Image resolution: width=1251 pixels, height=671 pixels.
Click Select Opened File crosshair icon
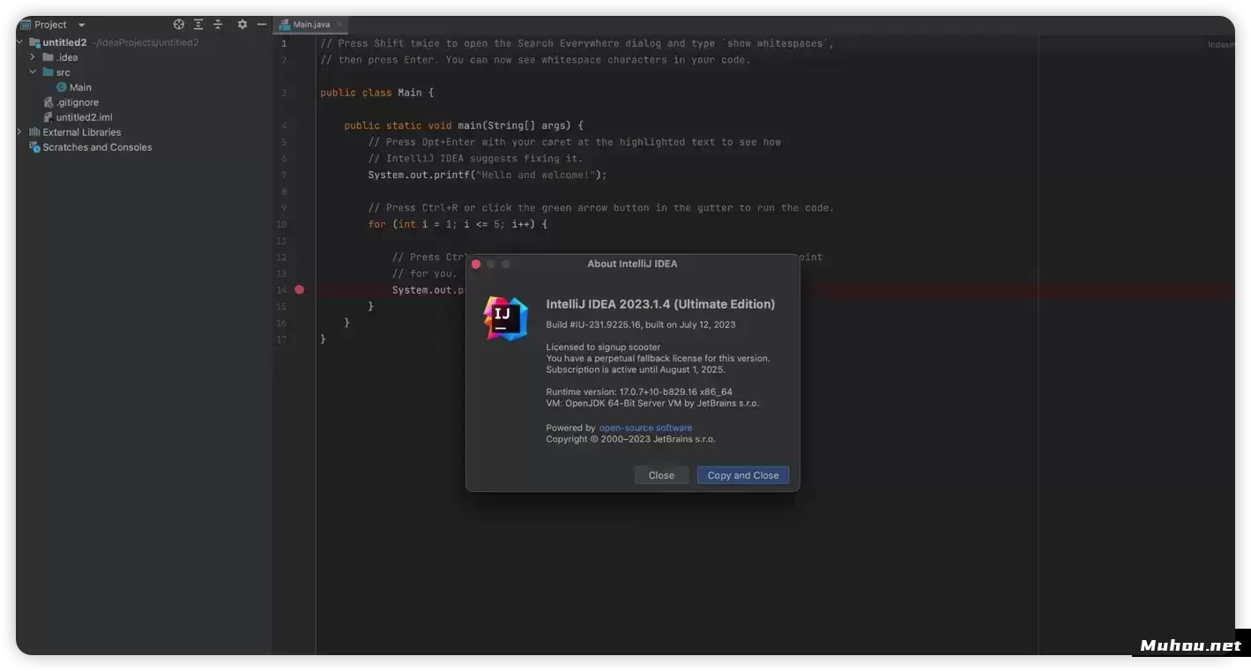click(179, 25)
